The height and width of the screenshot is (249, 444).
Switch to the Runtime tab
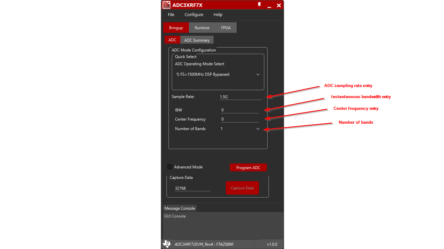[202, 27]
